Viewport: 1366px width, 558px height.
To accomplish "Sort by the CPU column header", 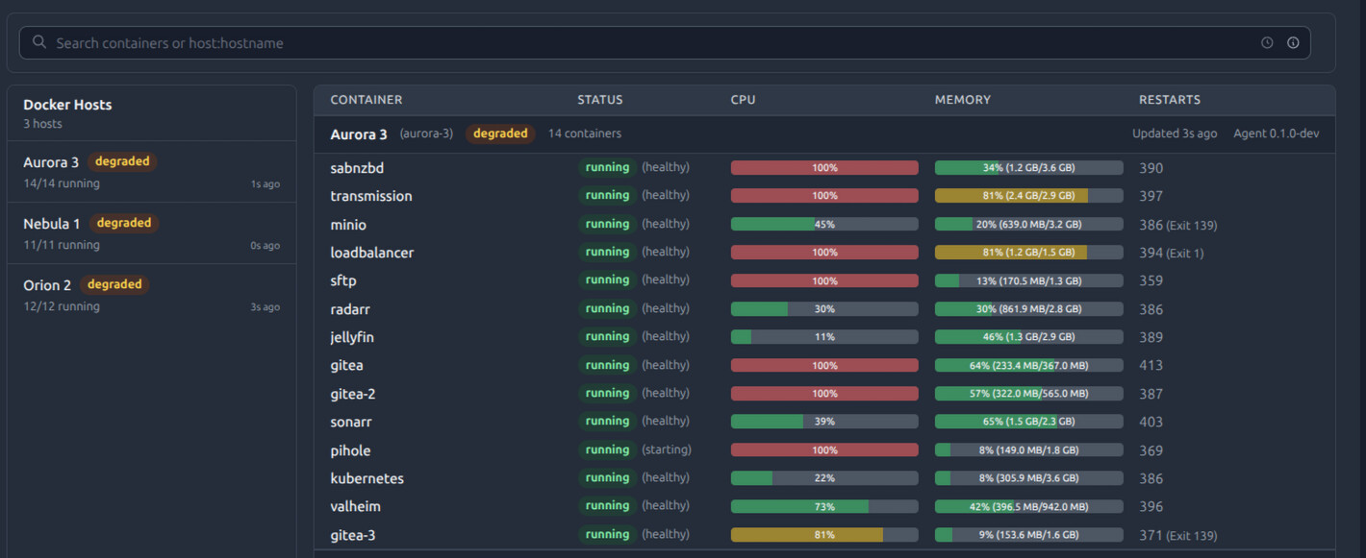I will tap(743, 100).
